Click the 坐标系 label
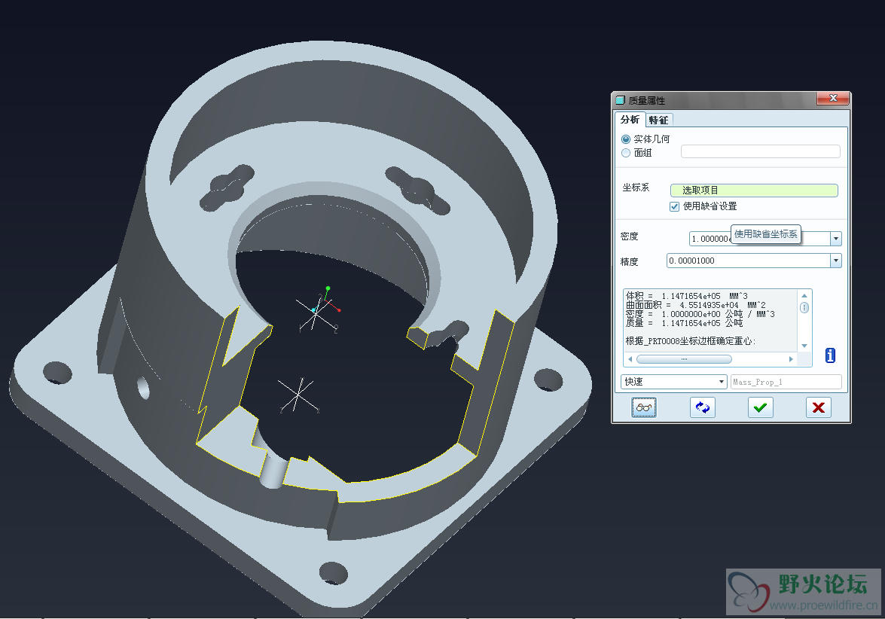 (636, 188)
